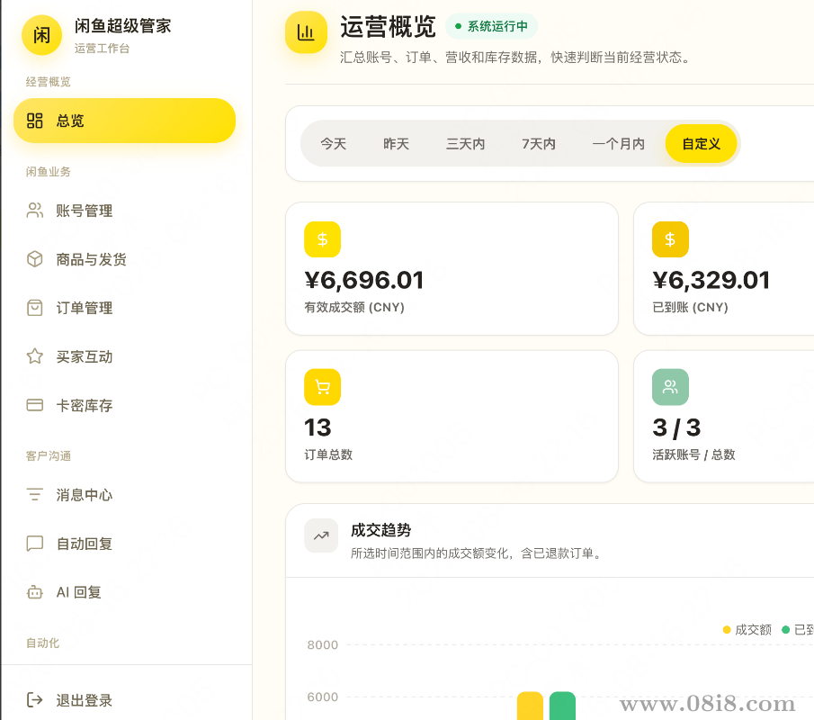Open AI 回复 page

[125, 592]
